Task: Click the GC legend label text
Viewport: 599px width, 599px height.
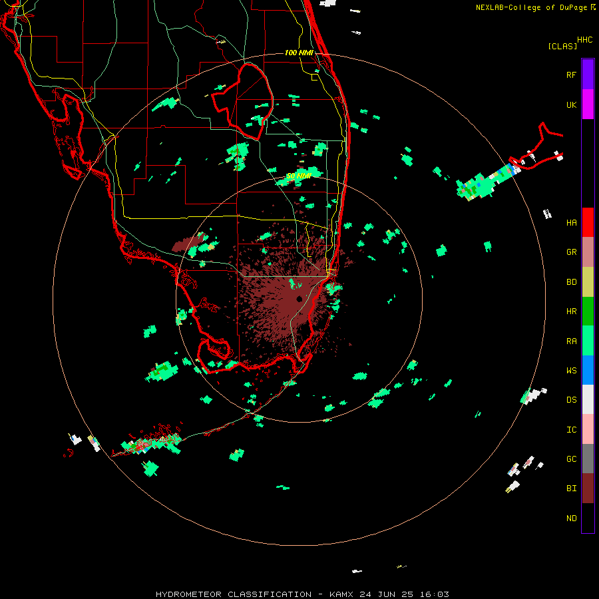Action: [x=571, y=459]
